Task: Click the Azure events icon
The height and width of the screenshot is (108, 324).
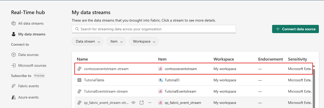Action: [14, 97]
